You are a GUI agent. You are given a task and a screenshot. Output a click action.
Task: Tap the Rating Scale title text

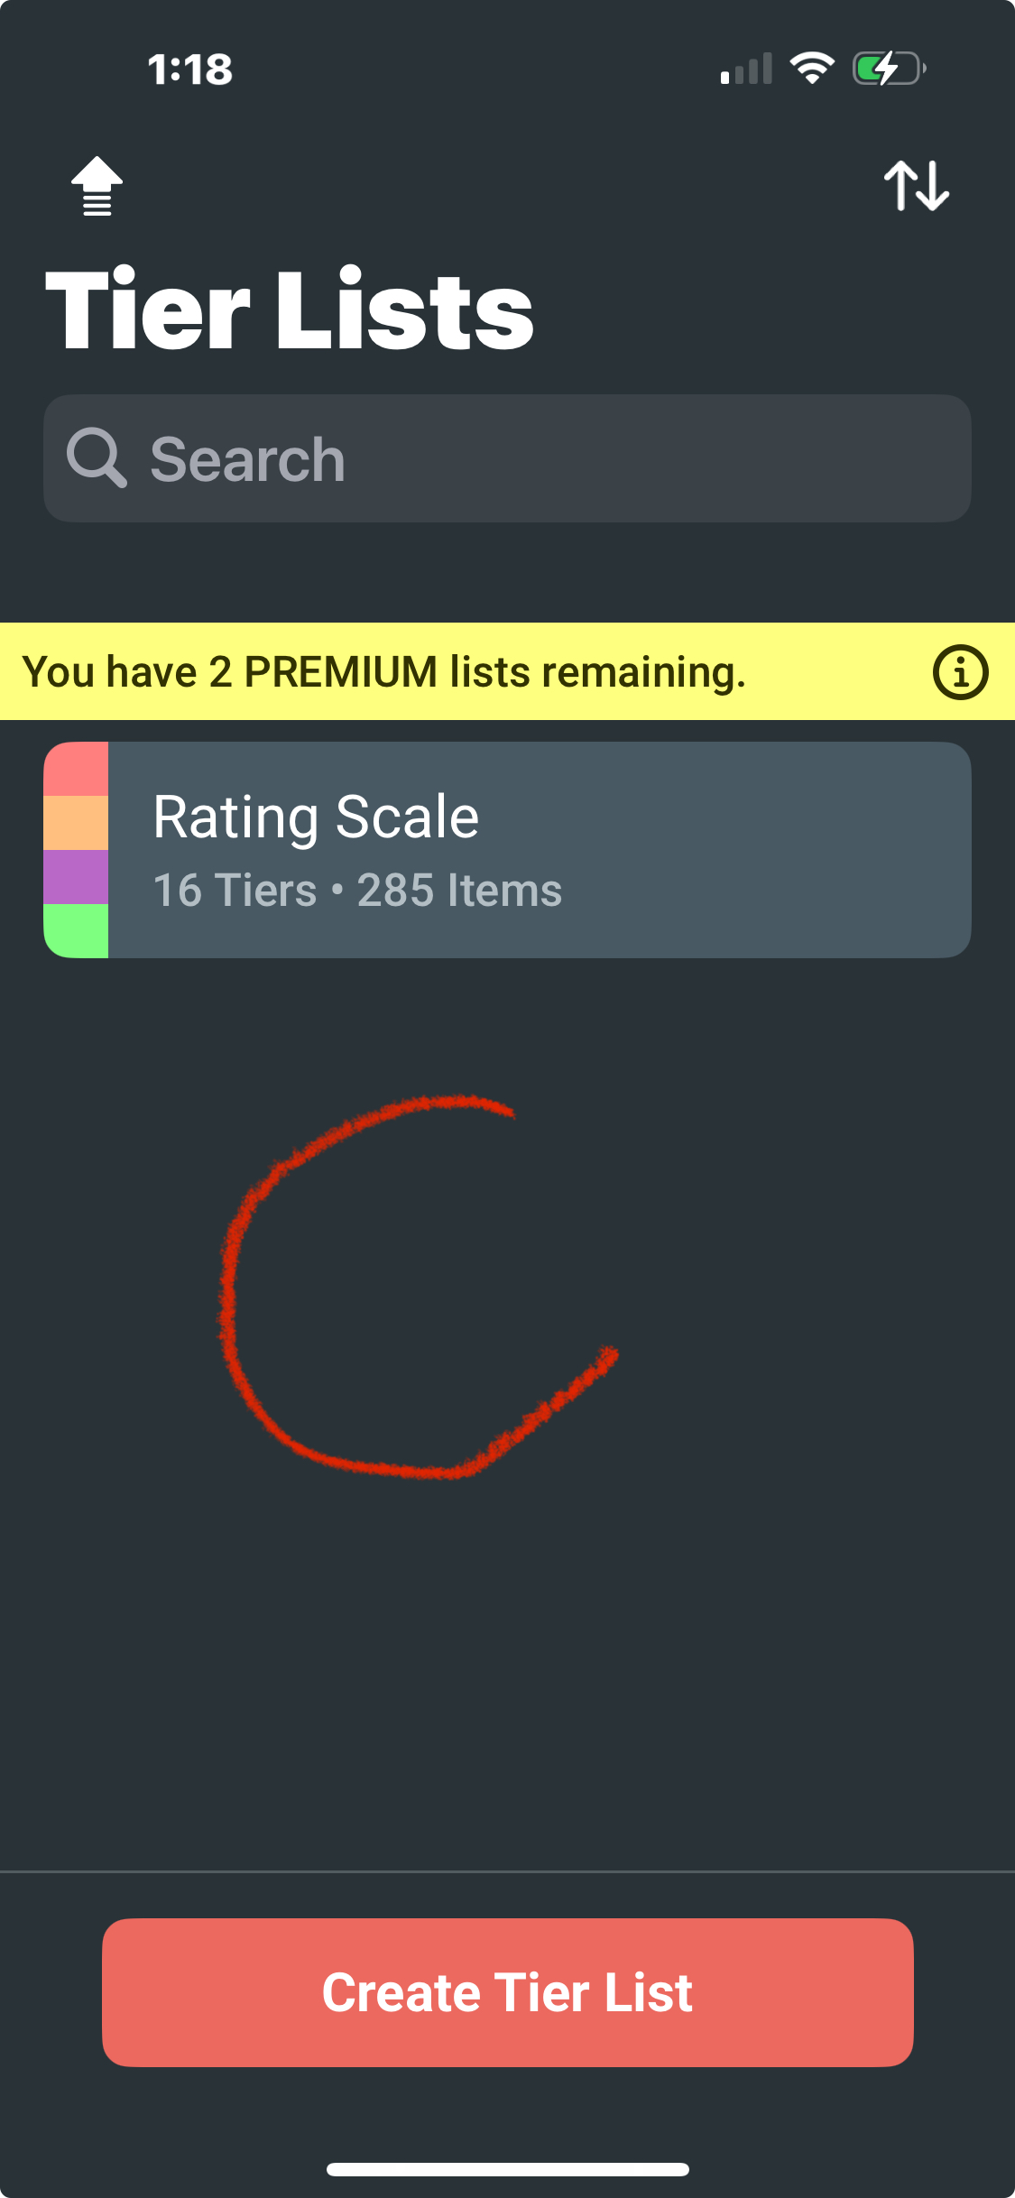click(316, 817)
